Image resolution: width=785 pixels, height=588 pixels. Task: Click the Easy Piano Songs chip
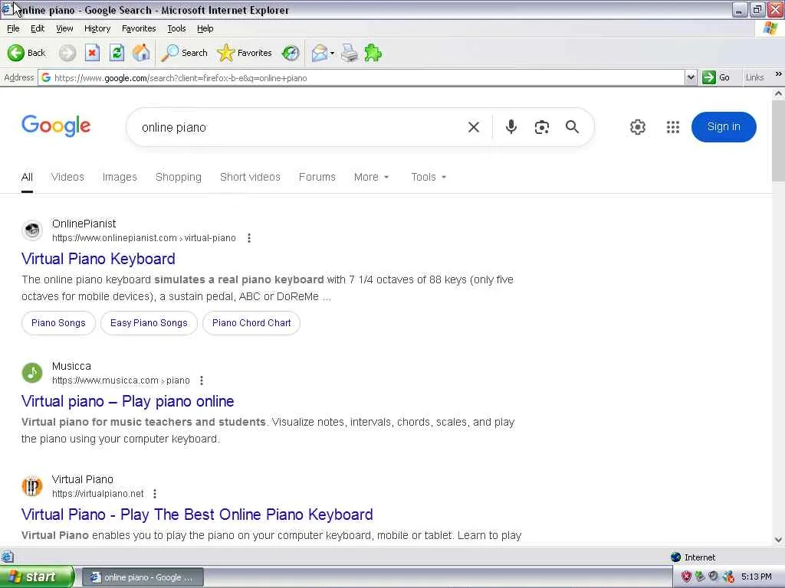[x=149, y=323]
